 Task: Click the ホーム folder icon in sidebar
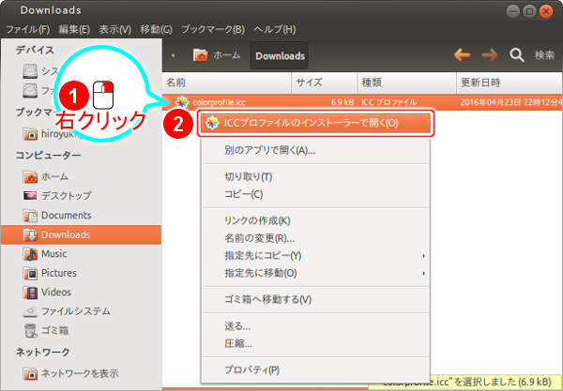pyautogui.click(x=30, y=177)
